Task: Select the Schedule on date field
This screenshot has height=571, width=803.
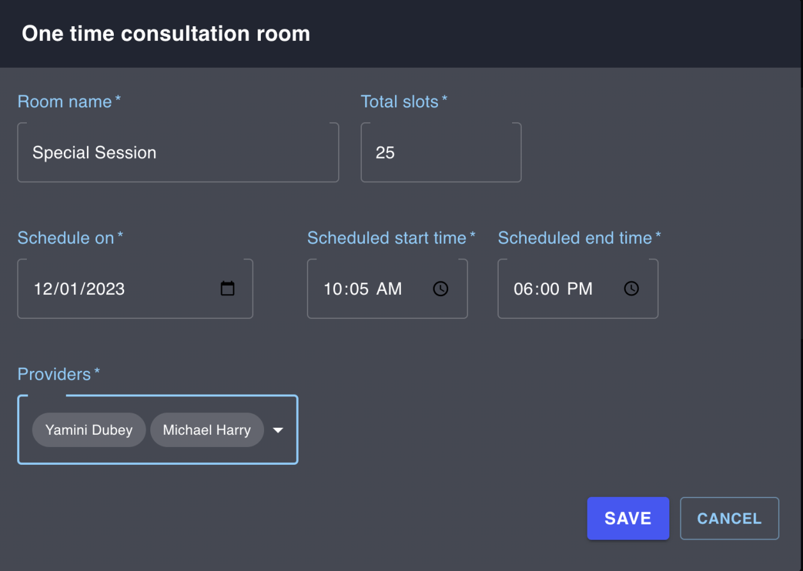Action: [x=115, y=288]
